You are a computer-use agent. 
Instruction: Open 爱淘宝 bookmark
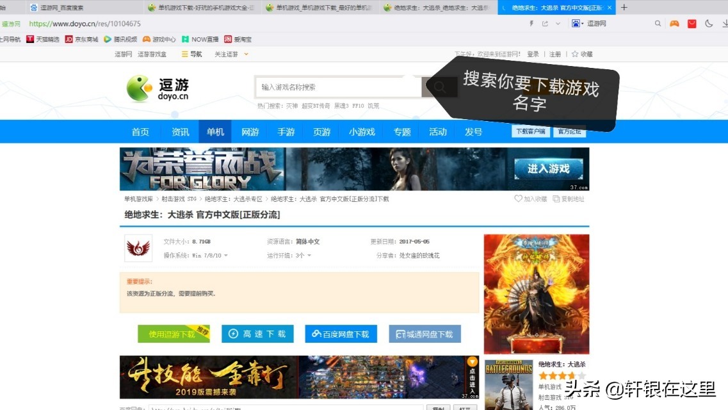(238, 40)
